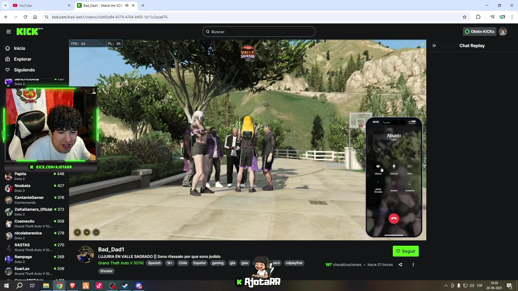
Task: Launch Brave browser from taskbar
Action: (72, 286)
